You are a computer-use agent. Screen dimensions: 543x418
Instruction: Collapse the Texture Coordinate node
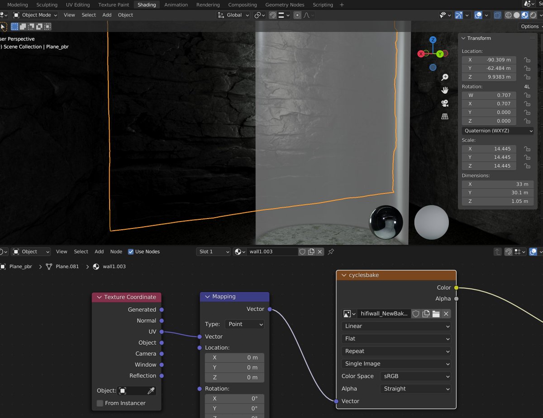99,297
